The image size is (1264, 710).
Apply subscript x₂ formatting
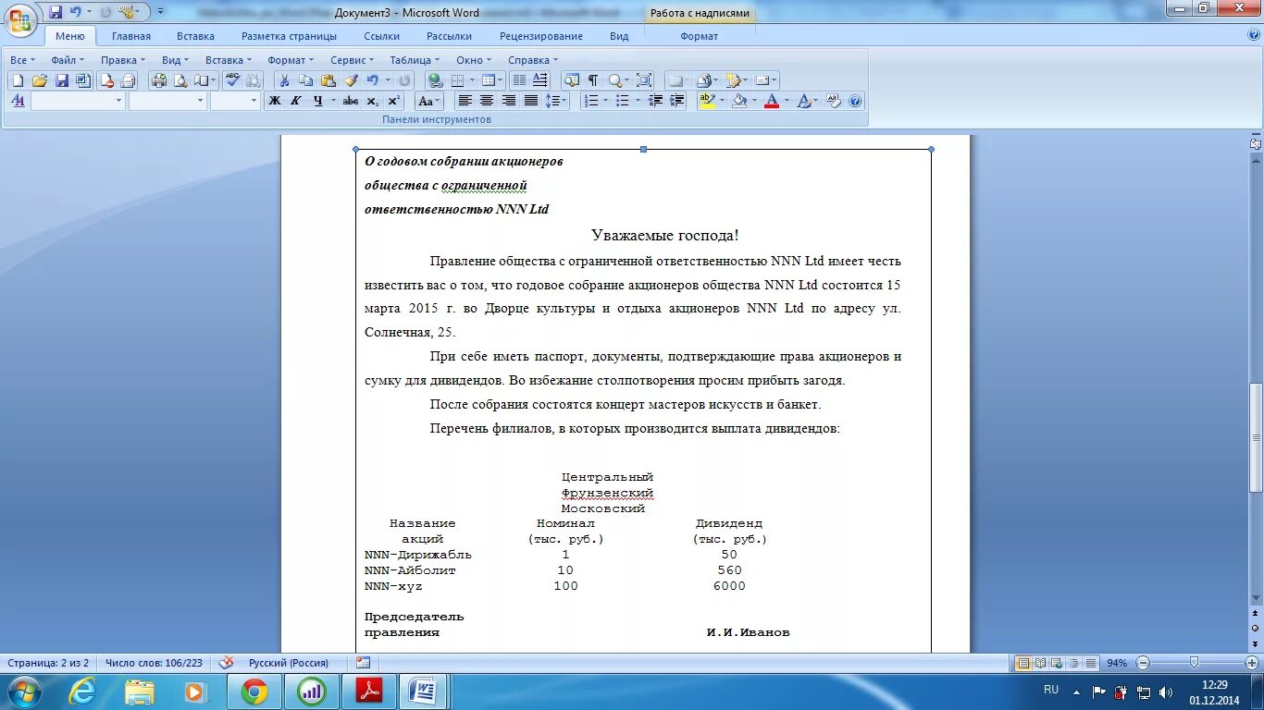372,101
